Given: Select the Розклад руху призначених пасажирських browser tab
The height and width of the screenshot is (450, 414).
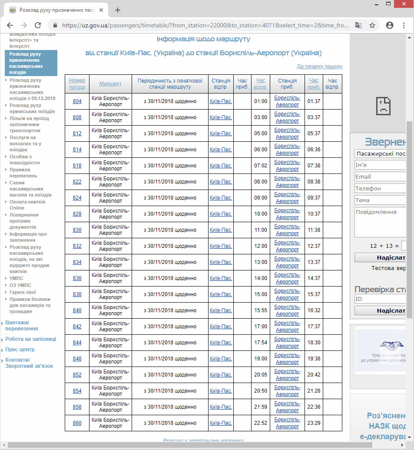Looking at the screenshot, I should click(56, 10).
